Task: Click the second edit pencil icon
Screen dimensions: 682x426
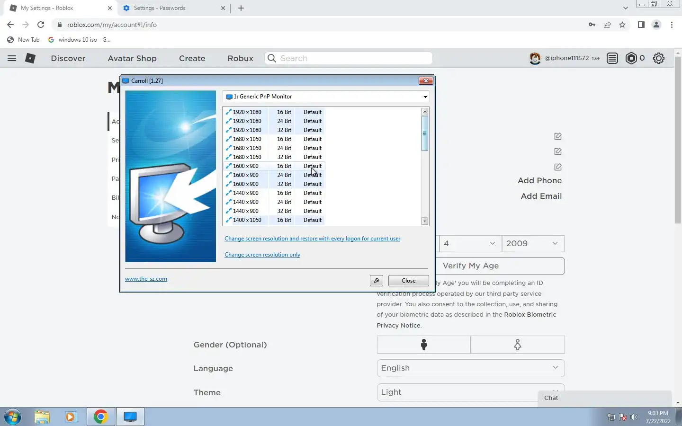Action: pos(558,151)
